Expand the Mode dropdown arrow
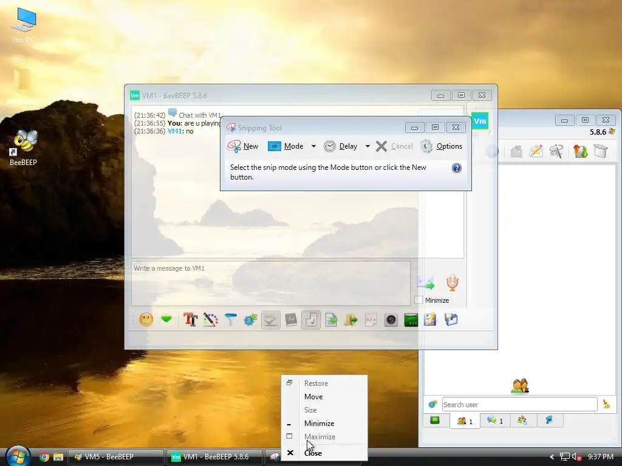The image size is (622, 466). click(313, 146)
